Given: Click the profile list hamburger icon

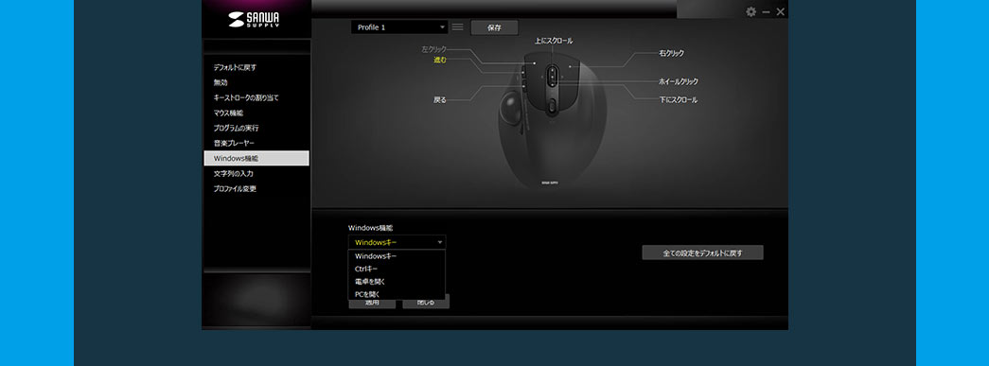Looking at the screenshot, I should click(x=458, y=27).
